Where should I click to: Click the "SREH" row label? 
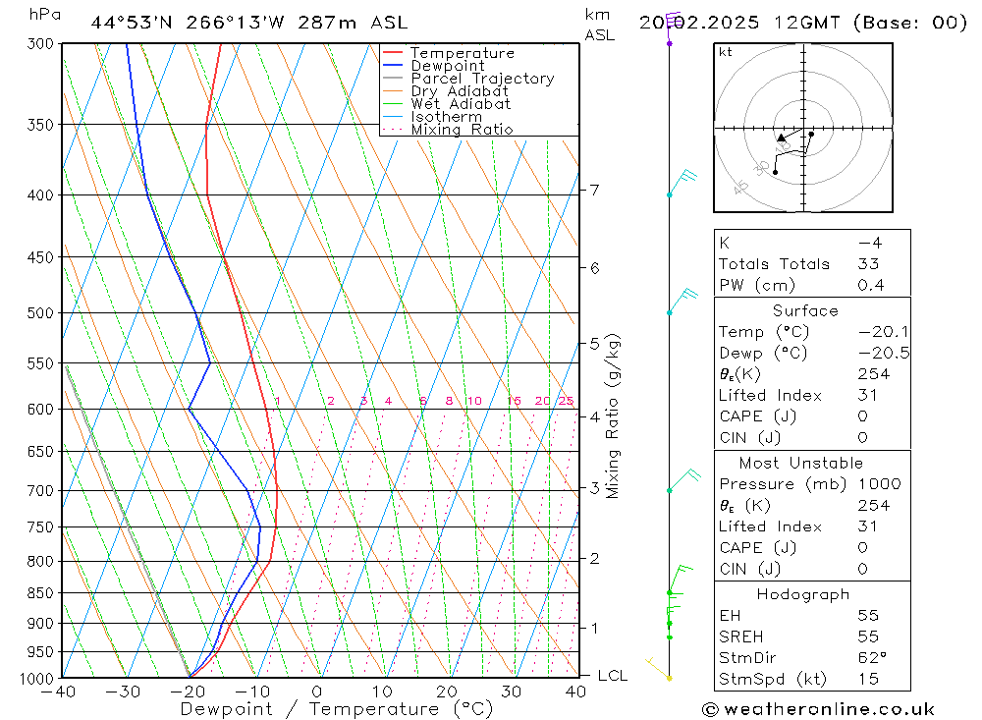pyautogui.click(x=740, y=637)
